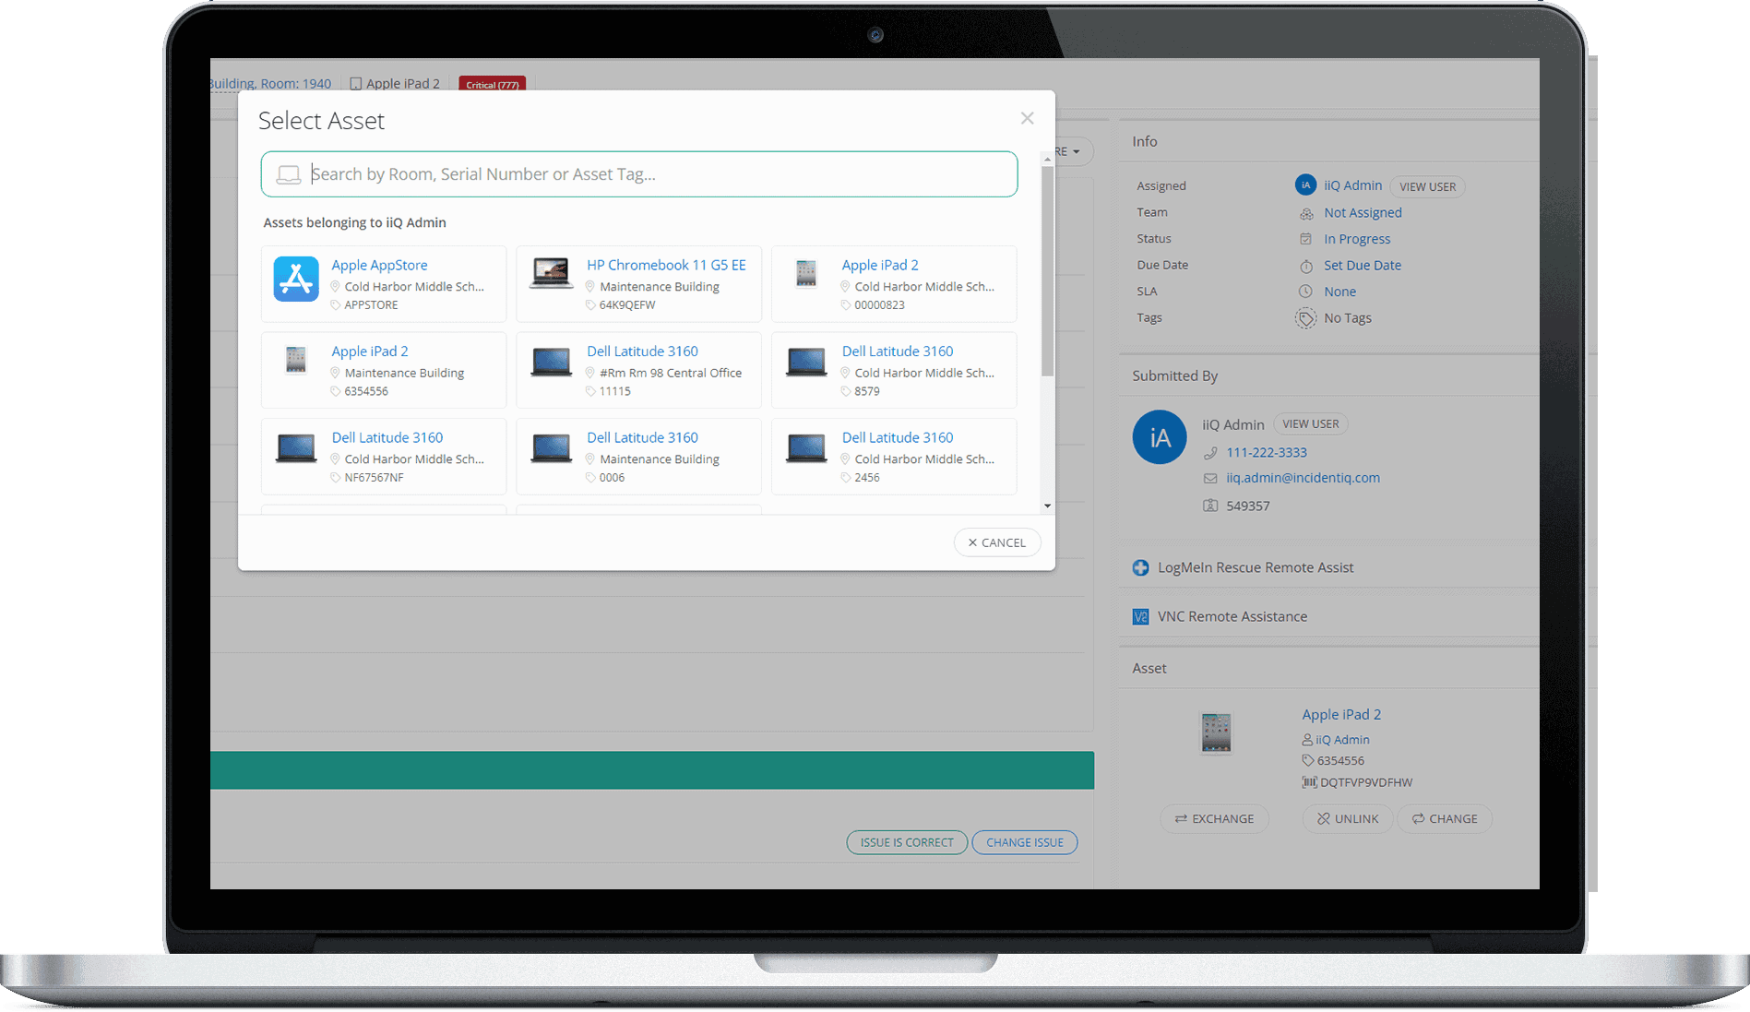
Task: Click the Unlink asset button
Action: click(1348, 818)
